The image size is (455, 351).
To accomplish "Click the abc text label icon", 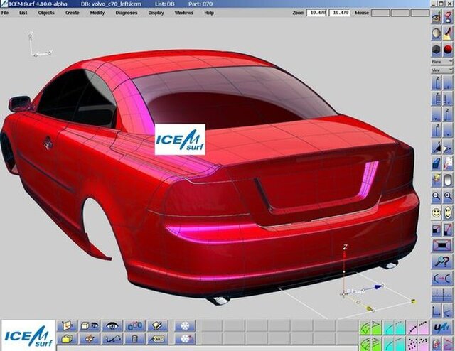I will point(158,339).
